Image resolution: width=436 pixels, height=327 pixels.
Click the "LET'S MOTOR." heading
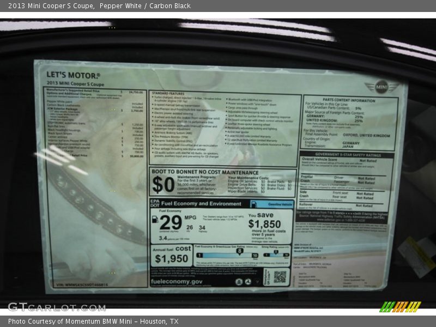[x=73, y=75]
